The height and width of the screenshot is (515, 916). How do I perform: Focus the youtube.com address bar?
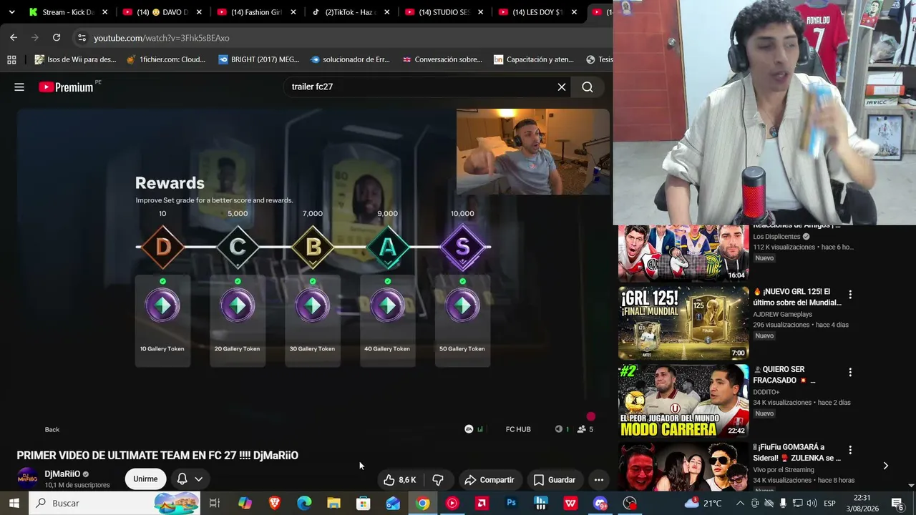[343, 38]
